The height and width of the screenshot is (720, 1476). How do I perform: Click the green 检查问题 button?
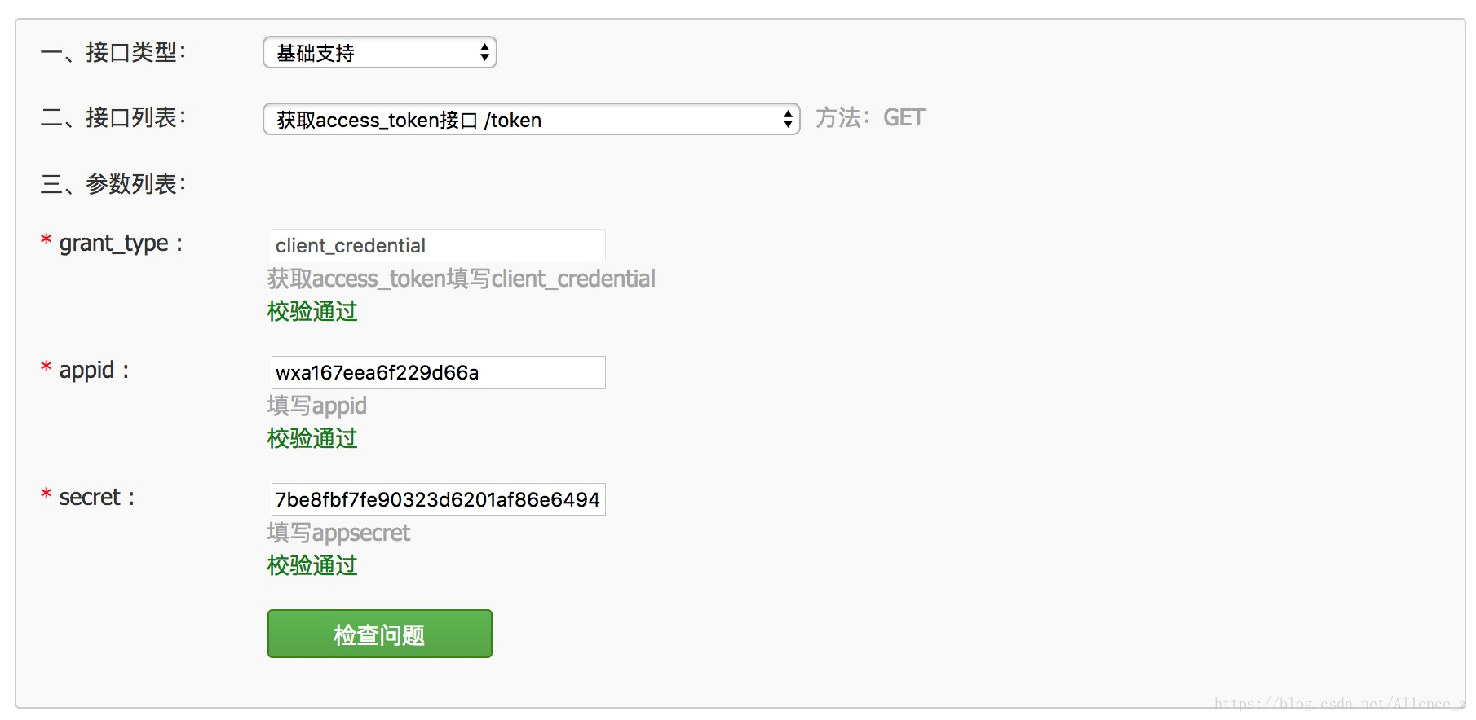coord(380,634)
